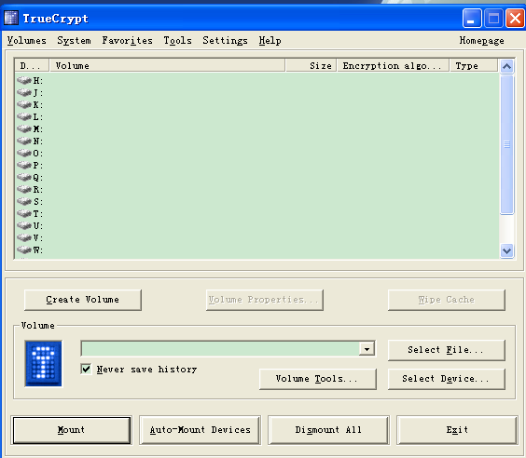The height and width of the screenshot is (458, 526).
Task: Click Dismount All
Action: pyautogui.click(x=328, y=430)
